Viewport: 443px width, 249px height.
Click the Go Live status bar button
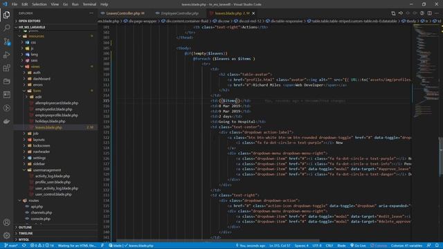tap(358, 246)
